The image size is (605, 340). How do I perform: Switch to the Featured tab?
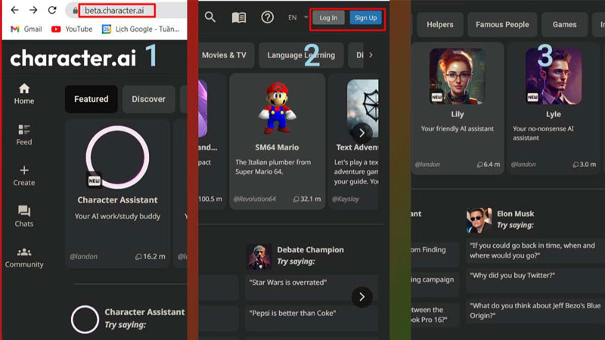(91, 99)
